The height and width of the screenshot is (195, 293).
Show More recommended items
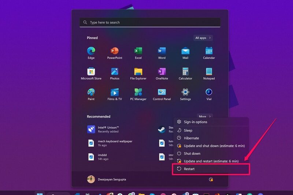(x=205, y=116)
